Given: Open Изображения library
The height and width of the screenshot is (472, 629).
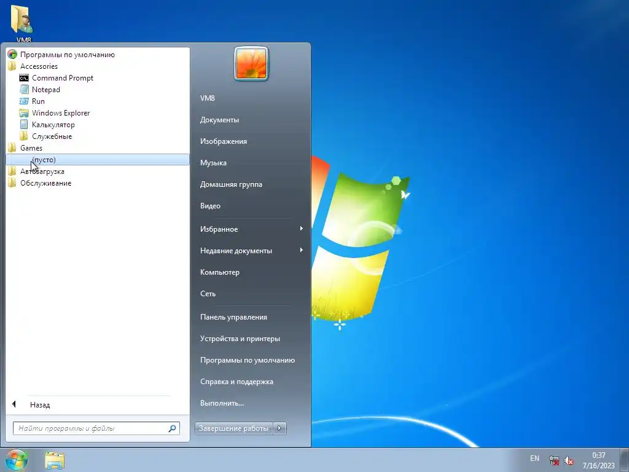Looking at the screenshot, I should (x=224, y=141).
